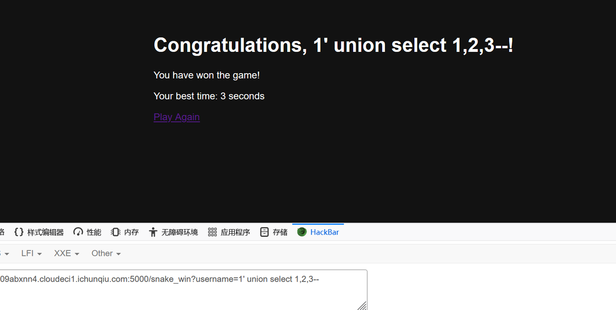Click the Storage panel icon
616x310 pixels.
coord(264,232)
